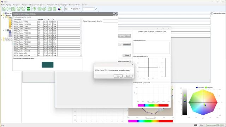
Task: Collapse the first Standard subfolder node
Action: [x=4, y=17]
